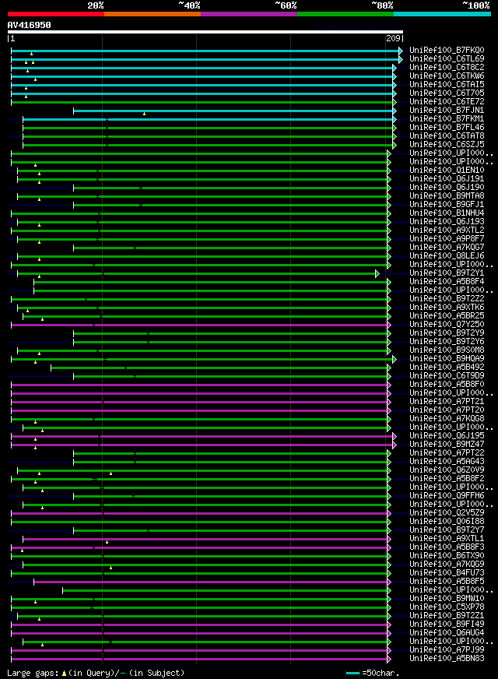498x679 pixels.
Task: Click the purple arrowhead of the Q7Y250 alignment
Action: 389,325
